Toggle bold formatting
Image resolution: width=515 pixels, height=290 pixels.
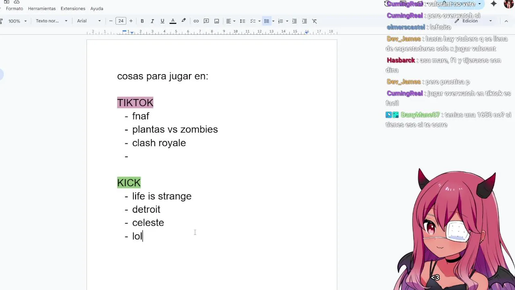(142, 21)
